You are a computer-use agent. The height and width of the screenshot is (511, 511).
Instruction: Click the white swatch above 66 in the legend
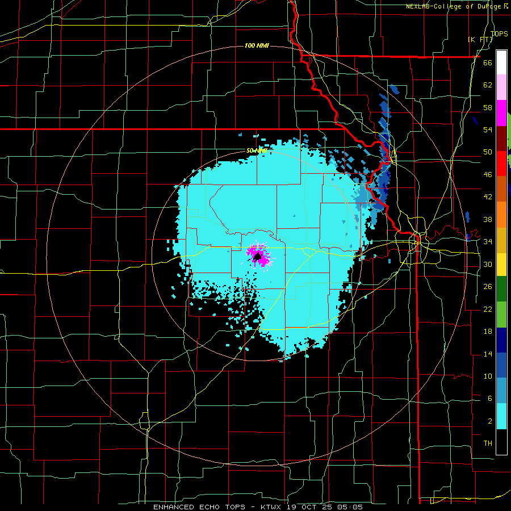point(501,62)
